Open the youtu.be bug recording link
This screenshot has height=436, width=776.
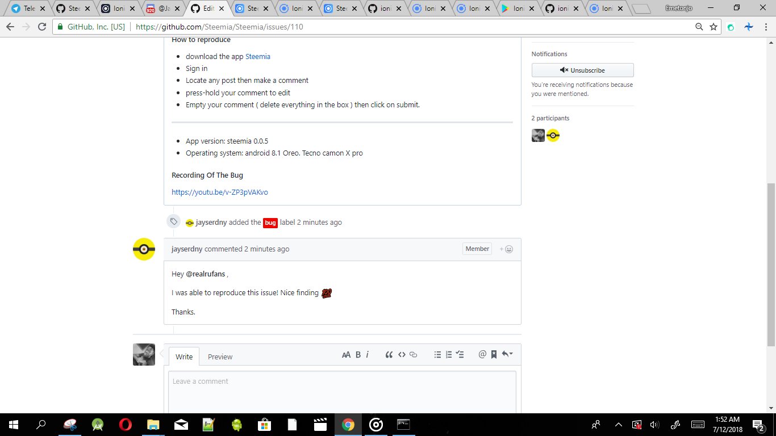tap(220, 192)
